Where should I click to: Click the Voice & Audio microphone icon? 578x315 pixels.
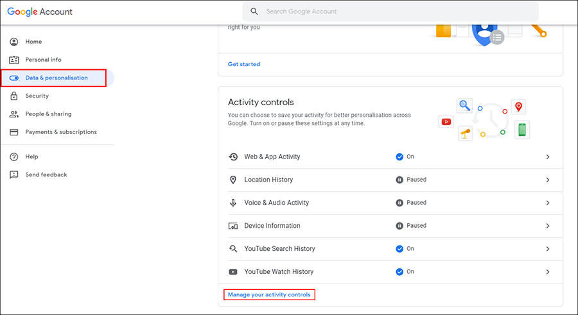pos(233,203)
